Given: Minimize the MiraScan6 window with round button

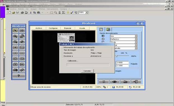Looking at the screenshot, I should click(138, 23).
